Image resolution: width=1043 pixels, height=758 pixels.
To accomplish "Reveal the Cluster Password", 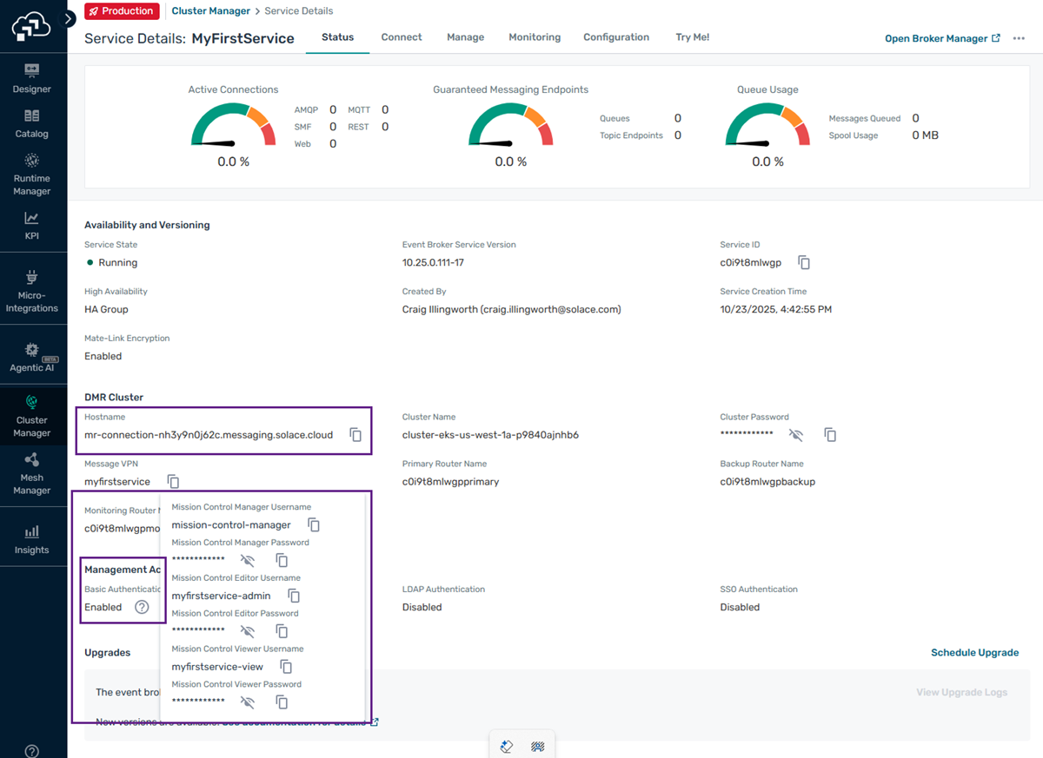I will tap(795, 434).
